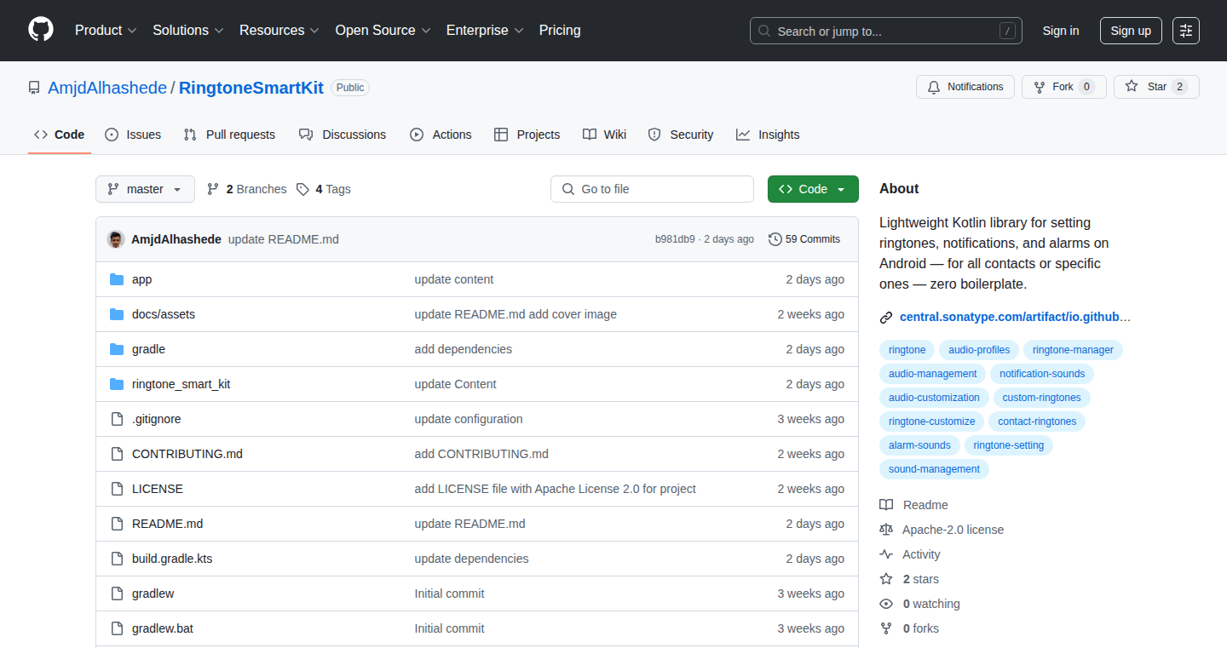1227x648 pixels.
Task: Click the ringtone-manager topic tag
Action: pos(1073,350)
